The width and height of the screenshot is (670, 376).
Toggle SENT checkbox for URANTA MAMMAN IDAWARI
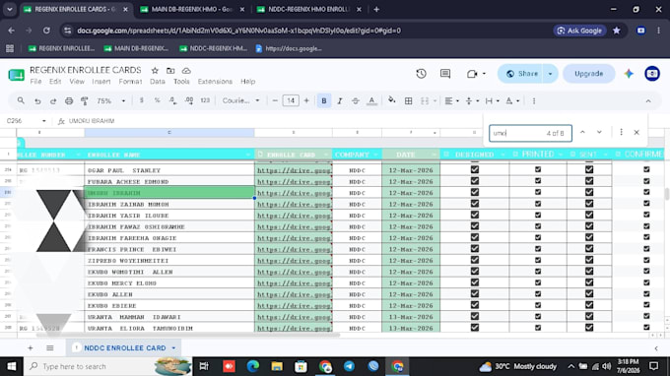[x=589, y=316]
